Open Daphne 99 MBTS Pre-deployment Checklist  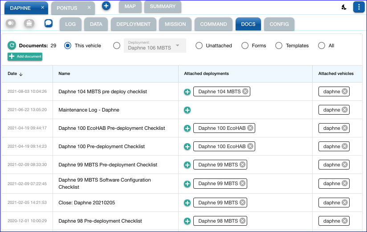click(108, 165)
